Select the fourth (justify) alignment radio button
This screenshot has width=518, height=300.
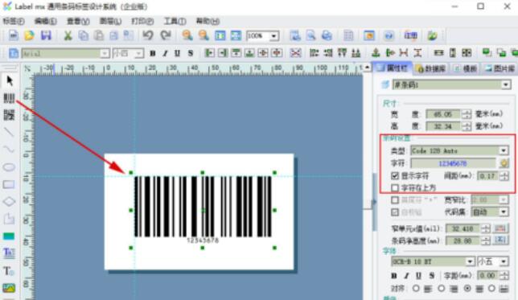(x=491, y=289)
